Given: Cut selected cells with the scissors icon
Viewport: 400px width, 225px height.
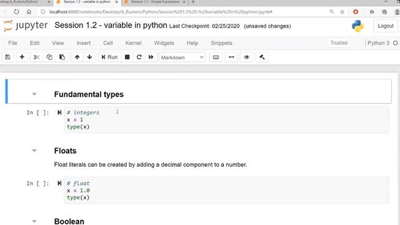Looking at the screenshot, I should tap(36, 57).
